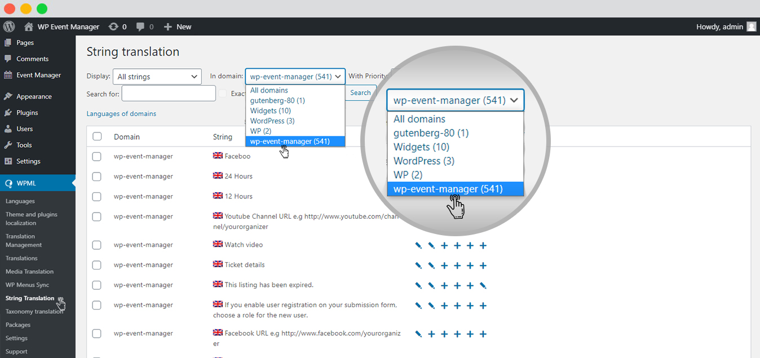Open Theme and plugins localization
This screenshot has height=358, width=760.
pos(32,219)
